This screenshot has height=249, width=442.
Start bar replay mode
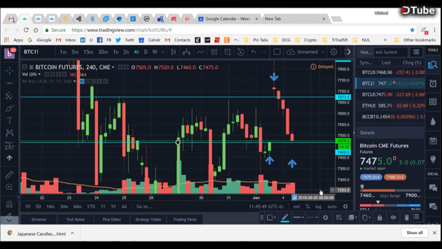[240, 52]
